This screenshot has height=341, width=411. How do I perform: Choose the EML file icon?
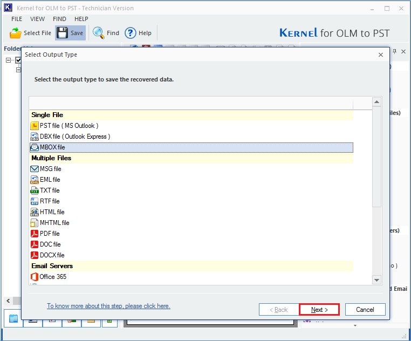35,180
